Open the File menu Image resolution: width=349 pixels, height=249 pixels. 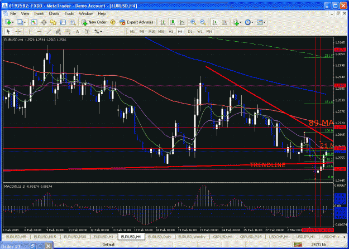[13, 13]
